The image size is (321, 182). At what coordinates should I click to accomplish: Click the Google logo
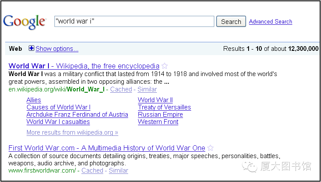click(x=24, y=22)
